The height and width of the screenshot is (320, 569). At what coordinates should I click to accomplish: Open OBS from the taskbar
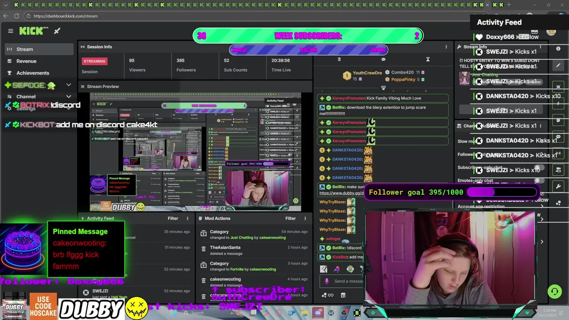(345, 313)
